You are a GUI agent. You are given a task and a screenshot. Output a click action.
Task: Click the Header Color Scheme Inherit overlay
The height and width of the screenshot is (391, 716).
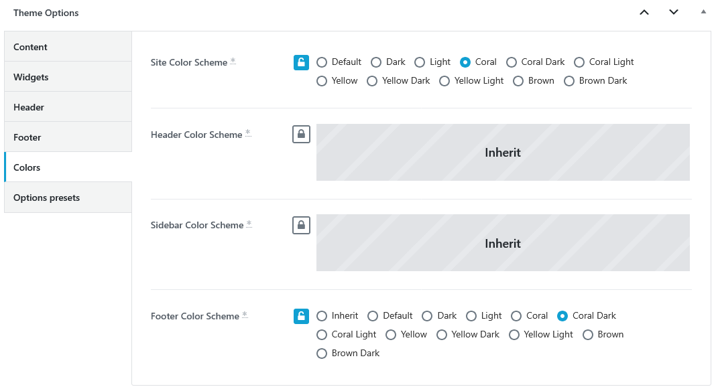503,153
